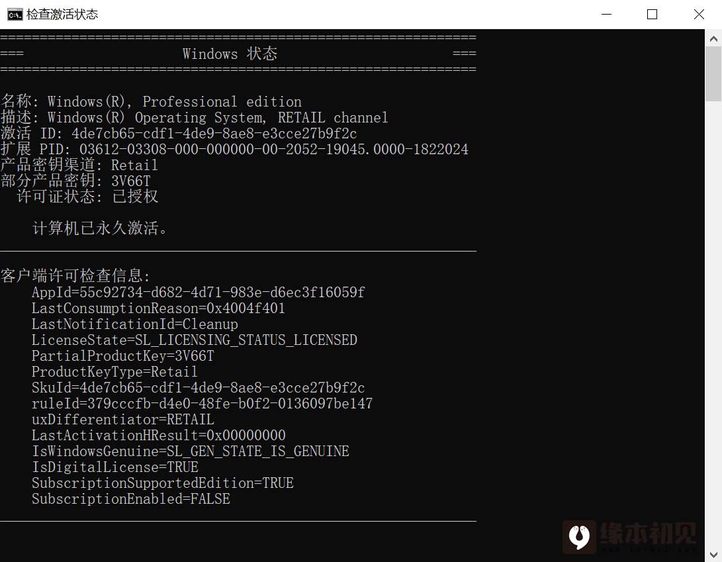Click ProductKeyType=Retail line

114,371
